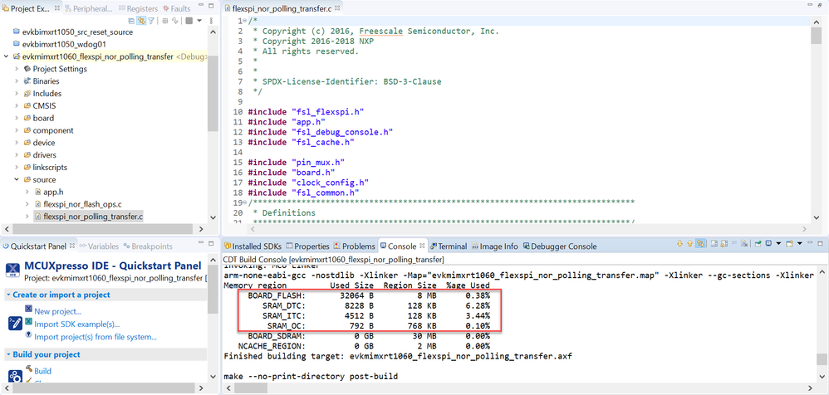Open Project Explorer view menu three dots
The height and width of the screenshot is (395, 829).
(211, 21)
